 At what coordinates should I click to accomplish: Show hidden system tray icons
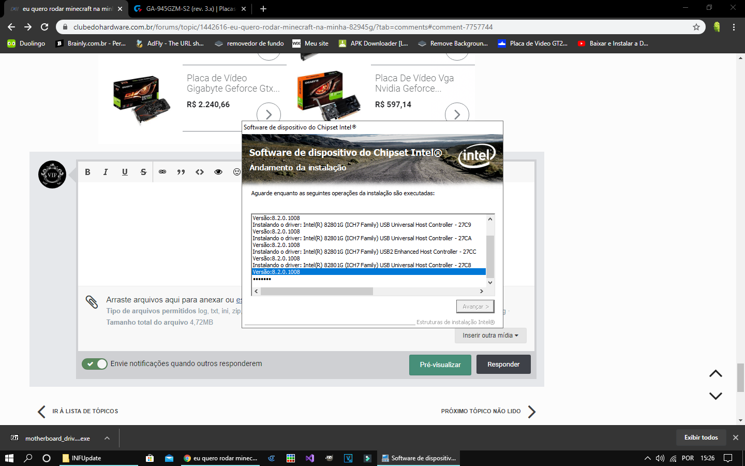click(647, 458)
